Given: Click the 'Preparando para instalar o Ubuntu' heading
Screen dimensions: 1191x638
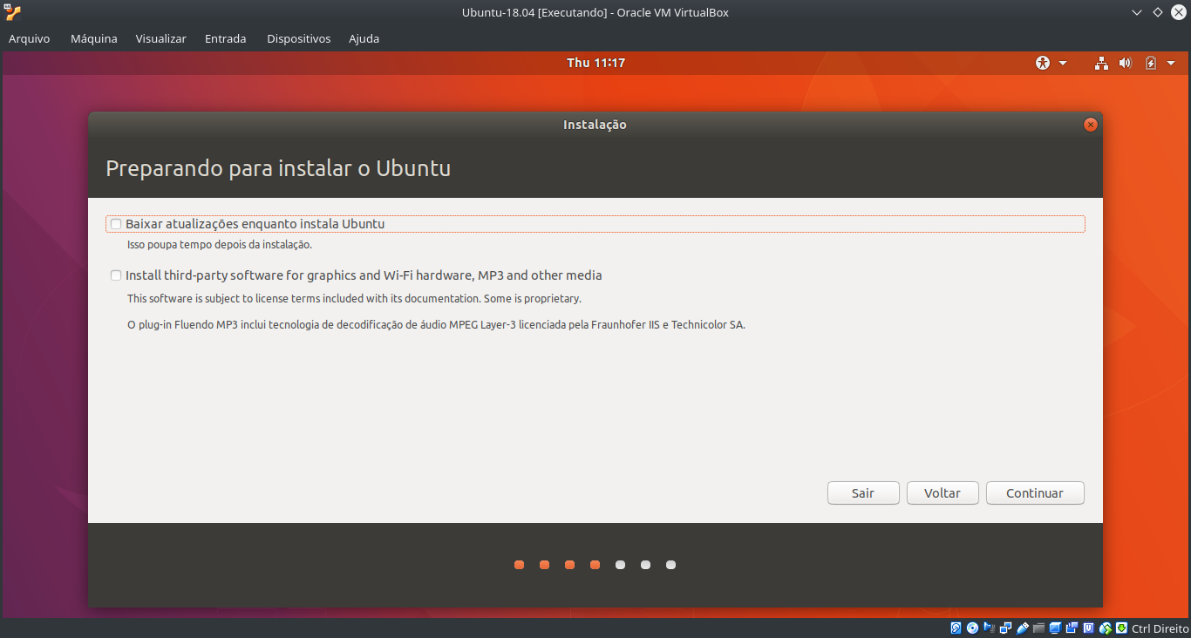Looking at the screenshot, I should tap(278, 168).
